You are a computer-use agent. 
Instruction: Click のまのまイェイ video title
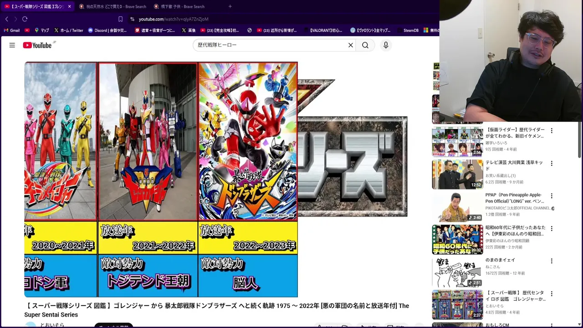[500, 260]
